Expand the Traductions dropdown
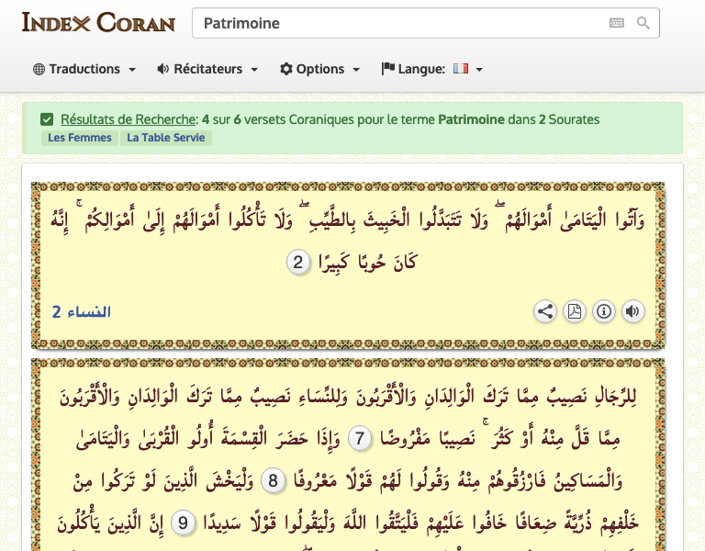 (x=84, y=69)
